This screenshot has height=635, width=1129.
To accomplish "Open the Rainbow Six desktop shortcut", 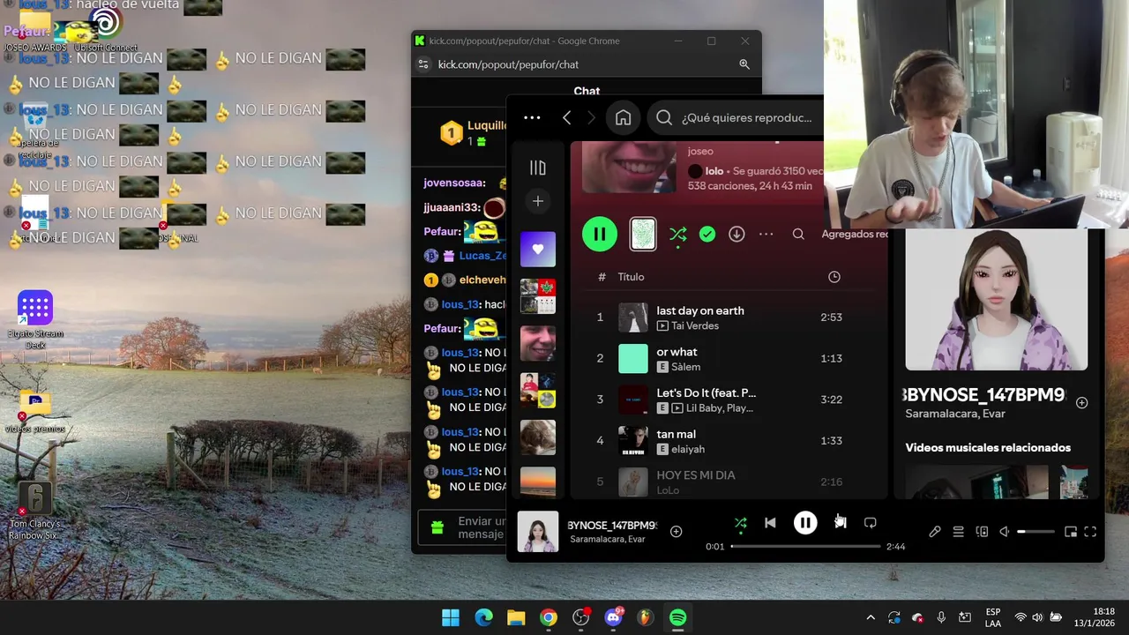I will [34, 512].
